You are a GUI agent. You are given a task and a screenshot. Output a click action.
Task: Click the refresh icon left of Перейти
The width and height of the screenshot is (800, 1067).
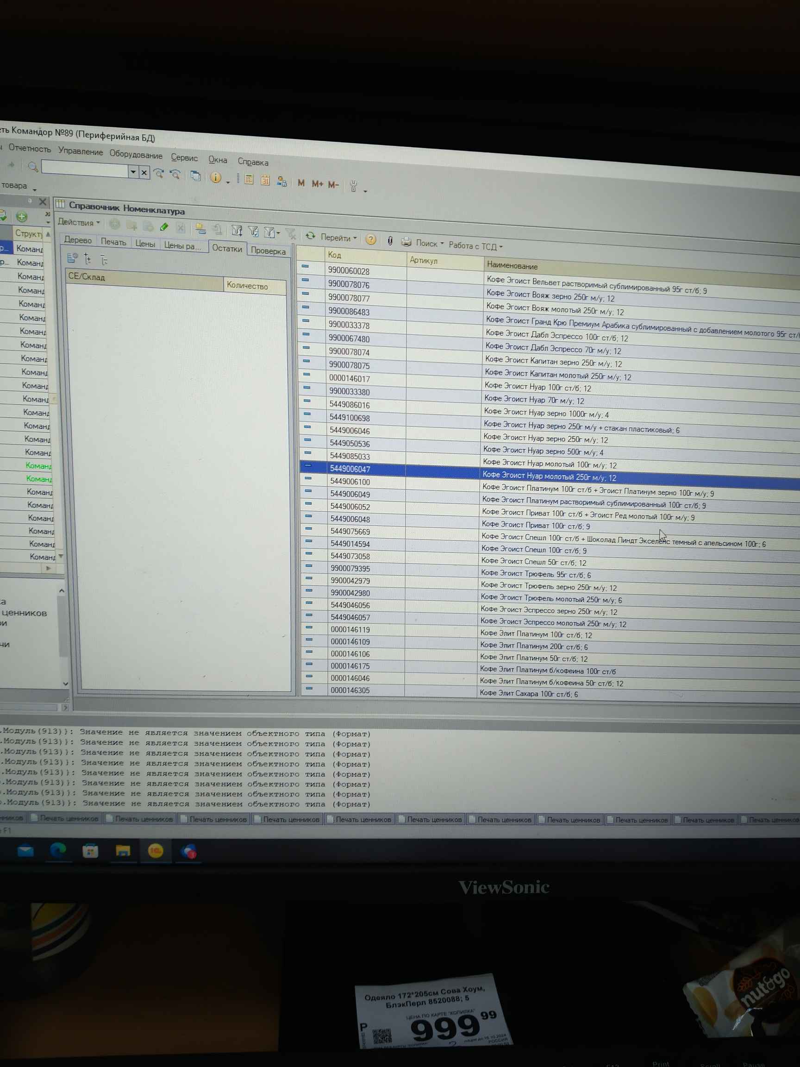pos(310,235)
